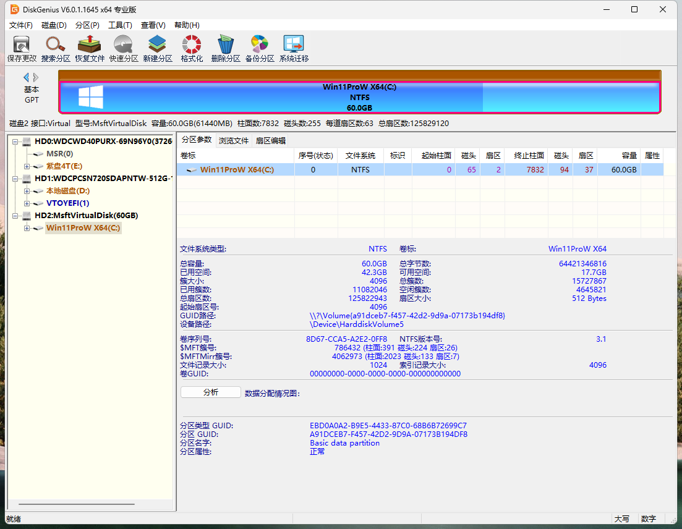The width and height of the screenshot is (682, 529).
Task: Create a partition with 新建分区
Action: (x=158, y=49)
